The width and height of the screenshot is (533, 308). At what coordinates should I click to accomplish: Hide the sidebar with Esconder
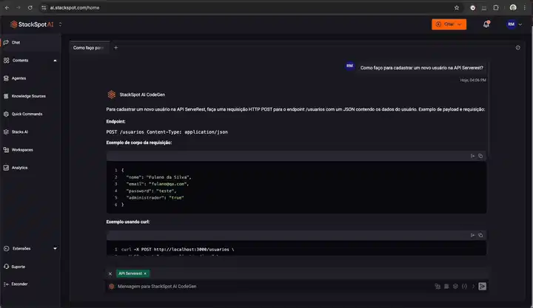(x=20, y=284)
